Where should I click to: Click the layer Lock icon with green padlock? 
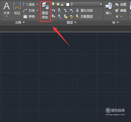tap(72, 11)
